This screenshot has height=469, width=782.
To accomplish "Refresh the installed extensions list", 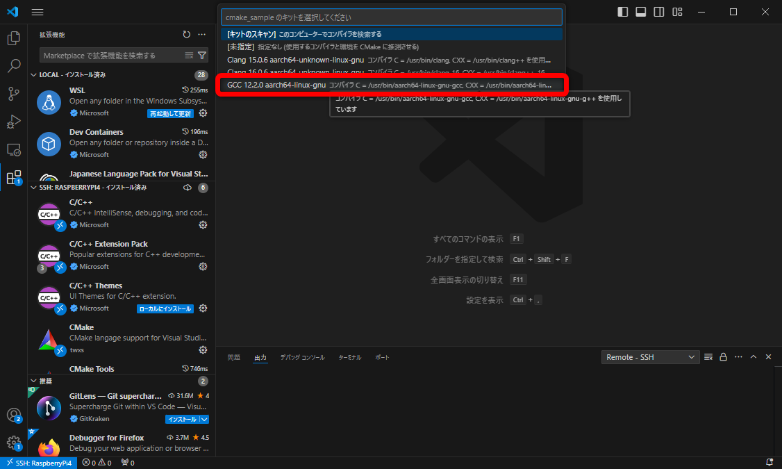I will (x=185, y=33).
